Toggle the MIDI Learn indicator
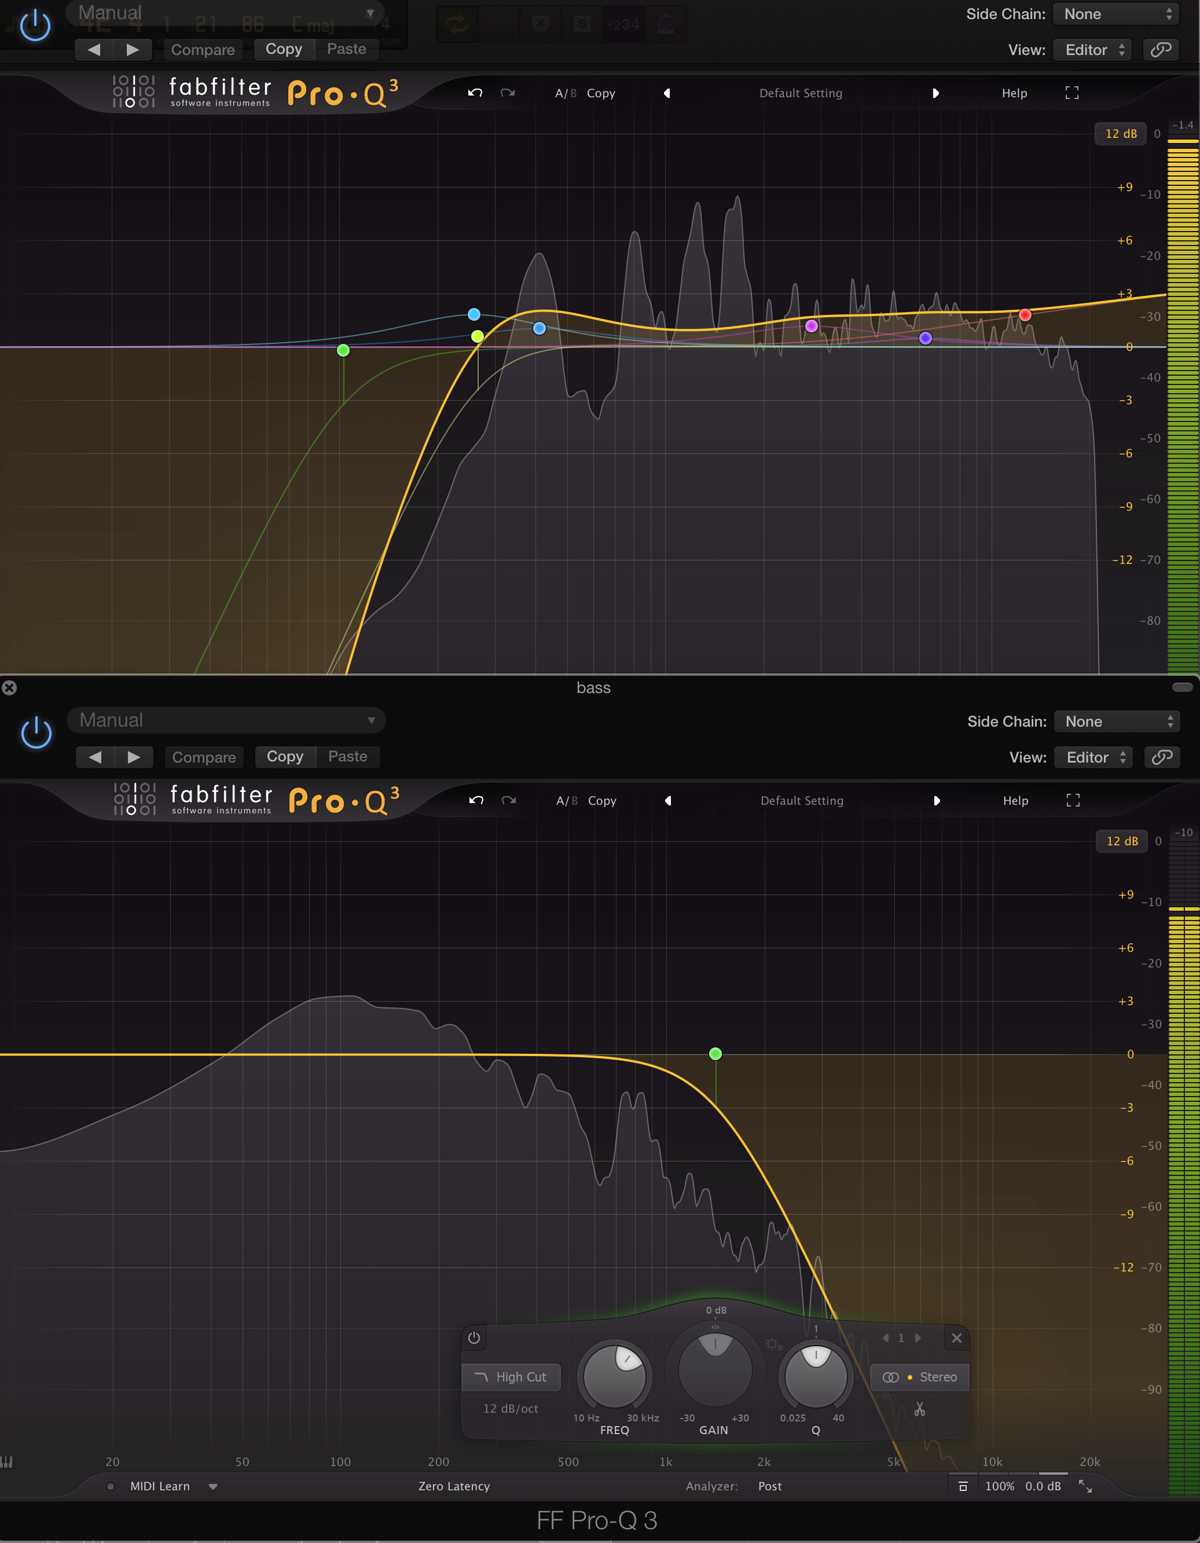 111,1486
